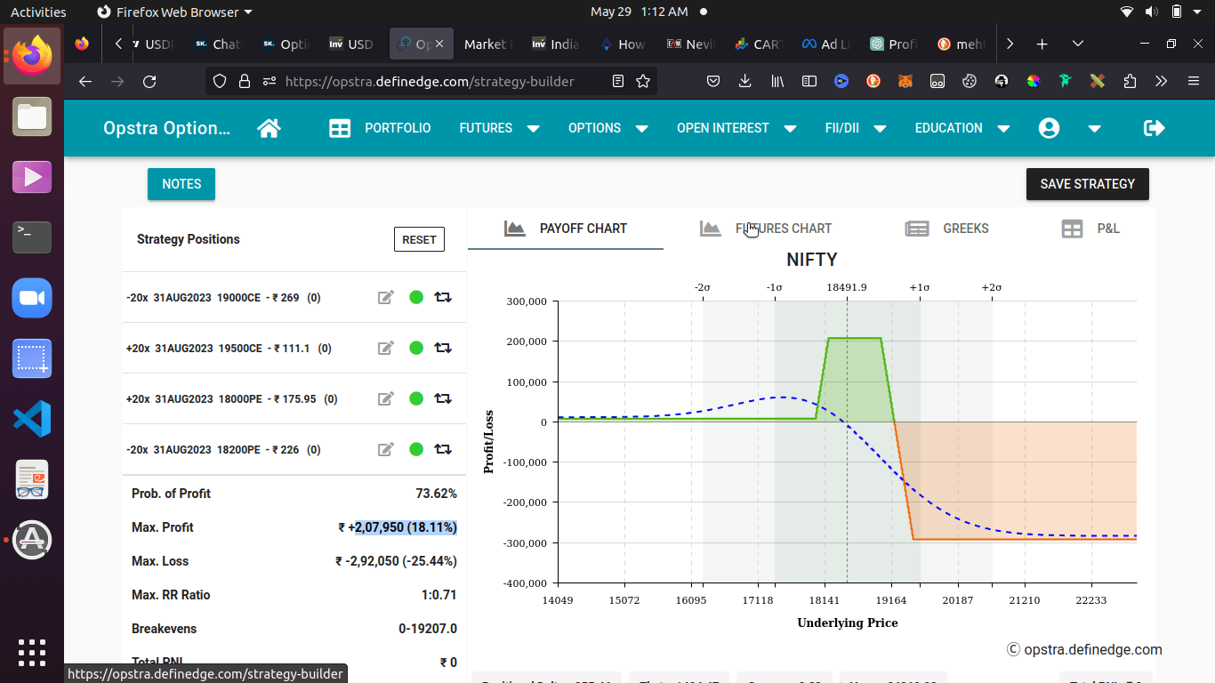Open the P&L tab
This screenshot has width=1215, height=683.
1091,229
